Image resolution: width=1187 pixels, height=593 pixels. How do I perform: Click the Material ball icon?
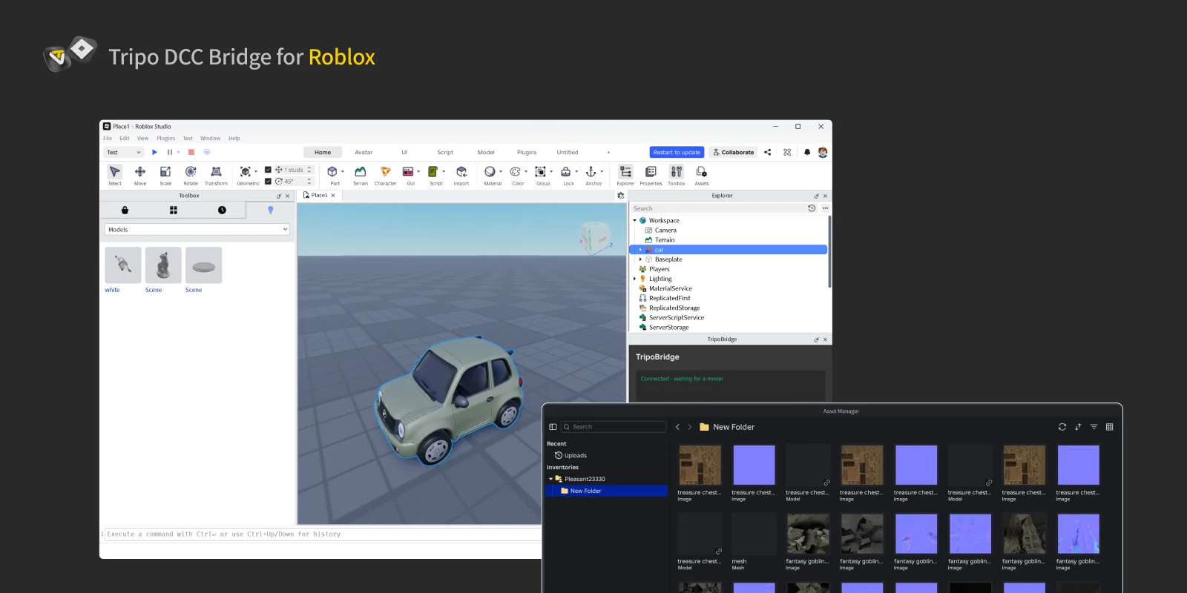coord(490,172)
